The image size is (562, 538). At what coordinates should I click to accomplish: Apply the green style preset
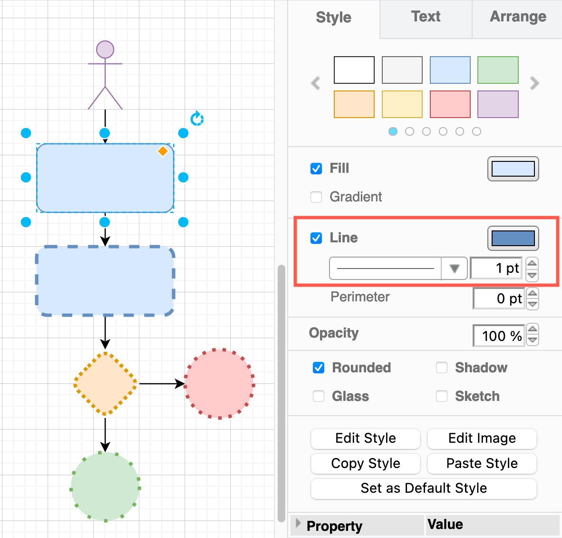498,70
